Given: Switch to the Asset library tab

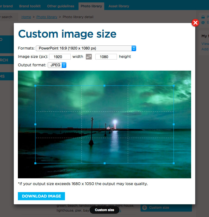Looking at the screenshot, I should pyautogui.click(x=119, y=6).
